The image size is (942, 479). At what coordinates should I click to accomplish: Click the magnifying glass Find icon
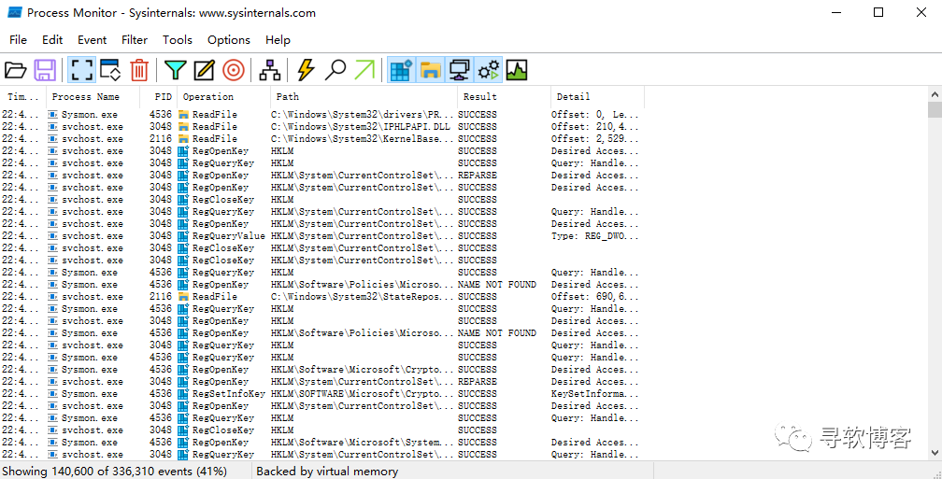coord(335,70)
